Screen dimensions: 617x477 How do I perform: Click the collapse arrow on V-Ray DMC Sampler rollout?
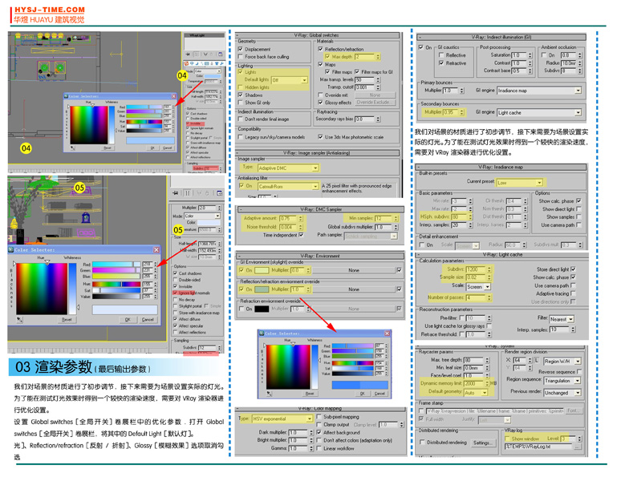(239, 209)
